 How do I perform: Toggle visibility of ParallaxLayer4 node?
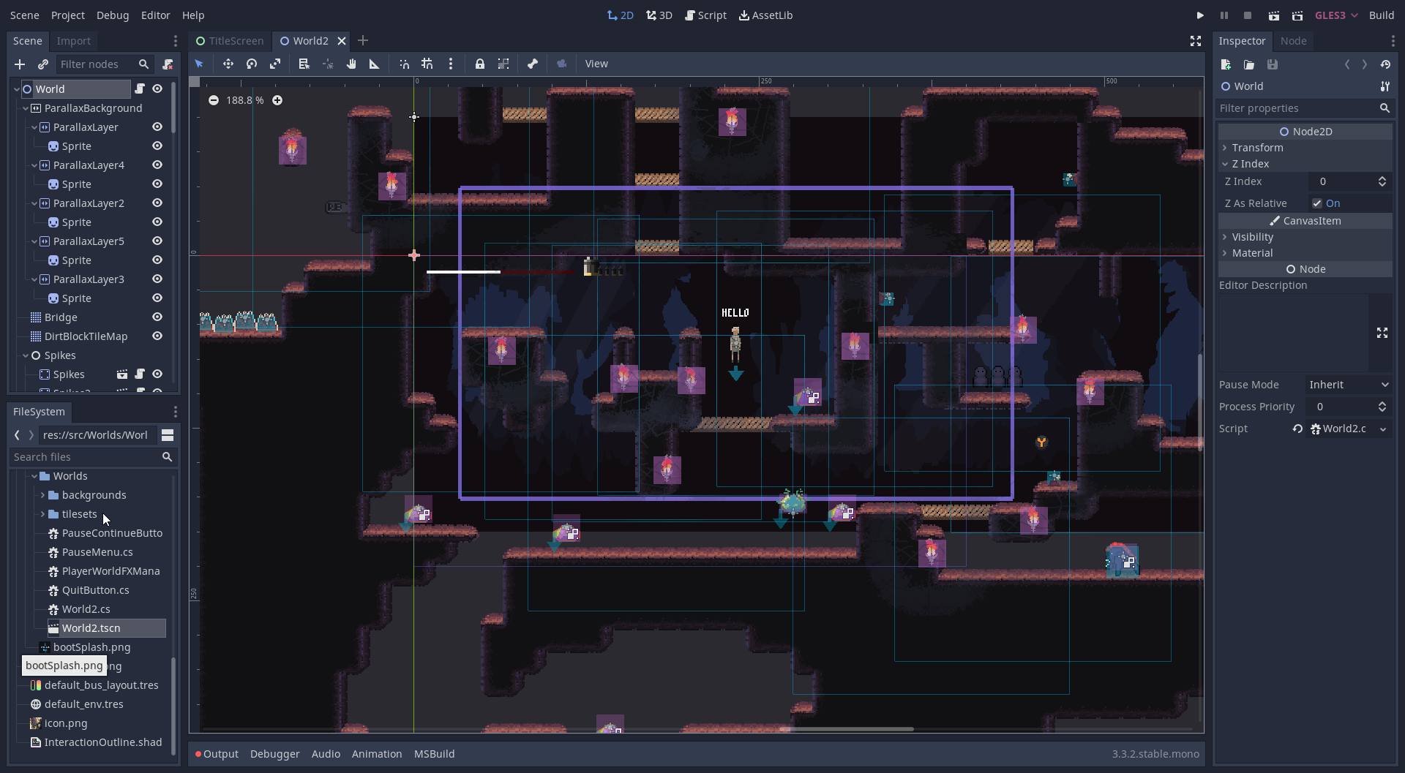tap(157, 165)
